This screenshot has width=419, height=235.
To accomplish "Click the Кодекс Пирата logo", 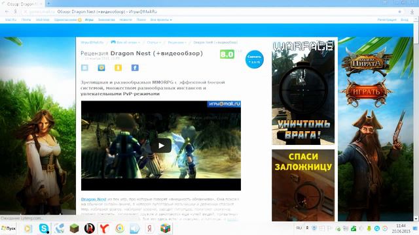I will coord(367,63).
